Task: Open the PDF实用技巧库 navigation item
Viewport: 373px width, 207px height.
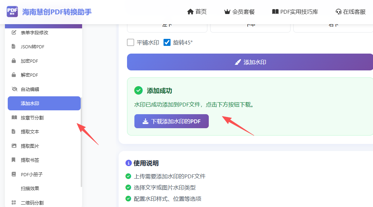Action: [295, 12]
